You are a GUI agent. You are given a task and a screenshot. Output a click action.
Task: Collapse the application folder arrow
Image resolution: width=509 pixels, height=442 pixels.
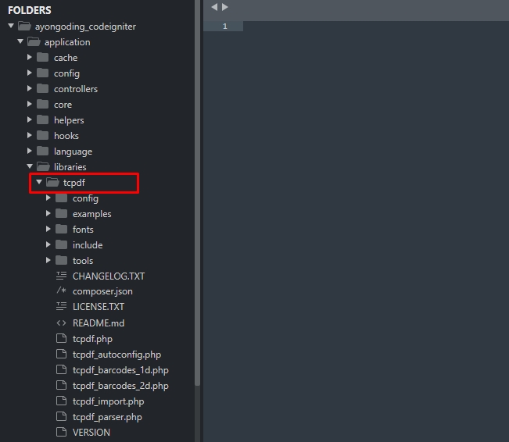point(20,41)
